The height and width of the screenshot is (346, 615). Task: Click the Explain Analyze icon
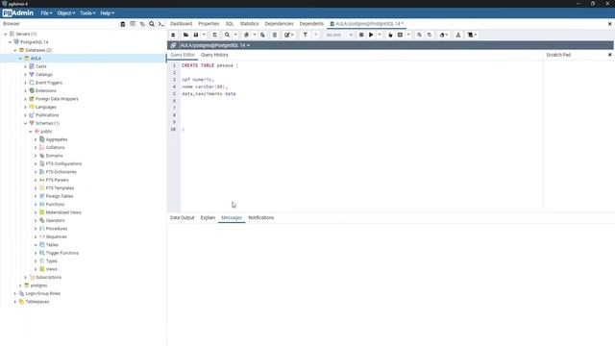[400, 35]
